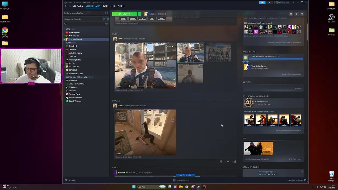338x190 pixels.
Task: Switch to Big Picture mode icon
Action: 293,2
